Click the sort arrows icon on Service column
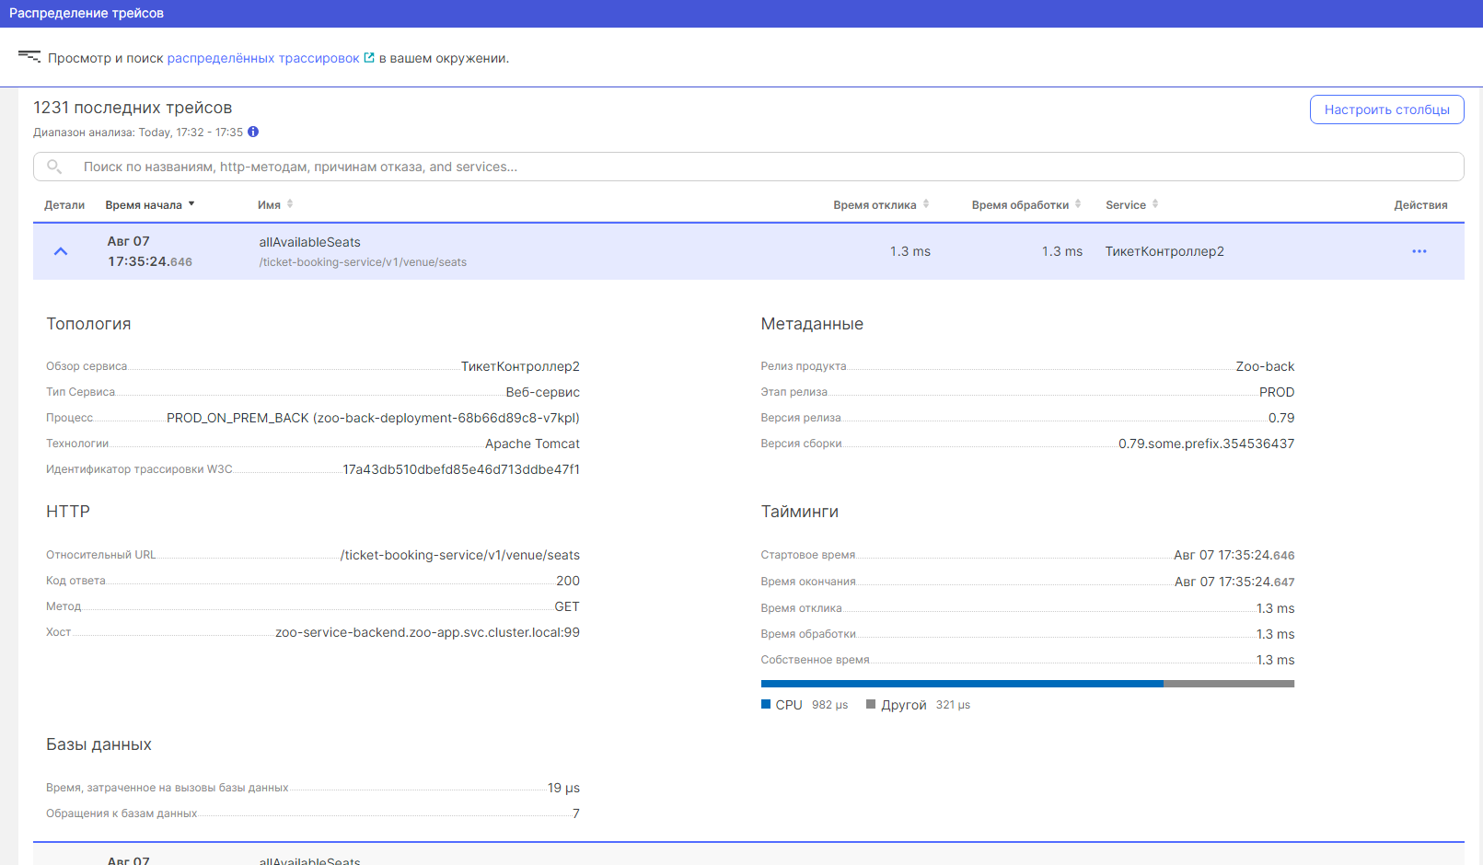Image resolution: width=1483 pixels, height=865 pixels. 1155,204
